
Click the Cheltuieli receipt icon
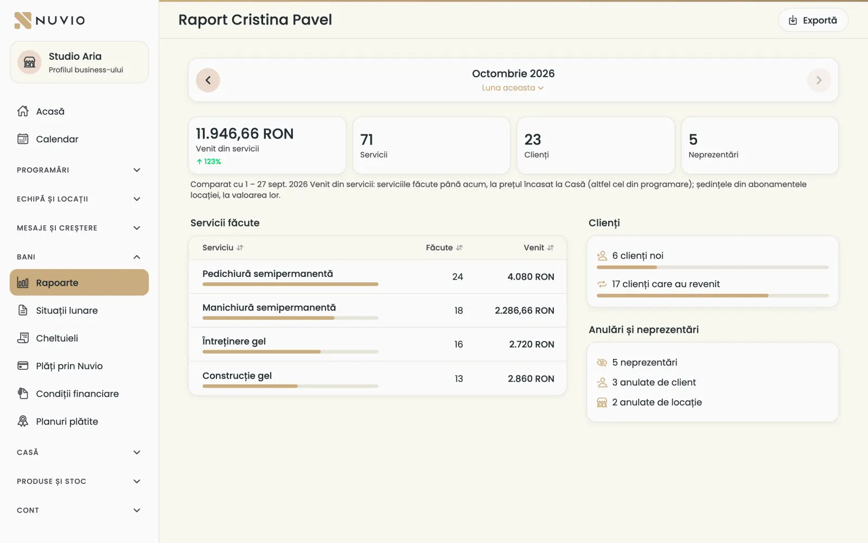23,338
